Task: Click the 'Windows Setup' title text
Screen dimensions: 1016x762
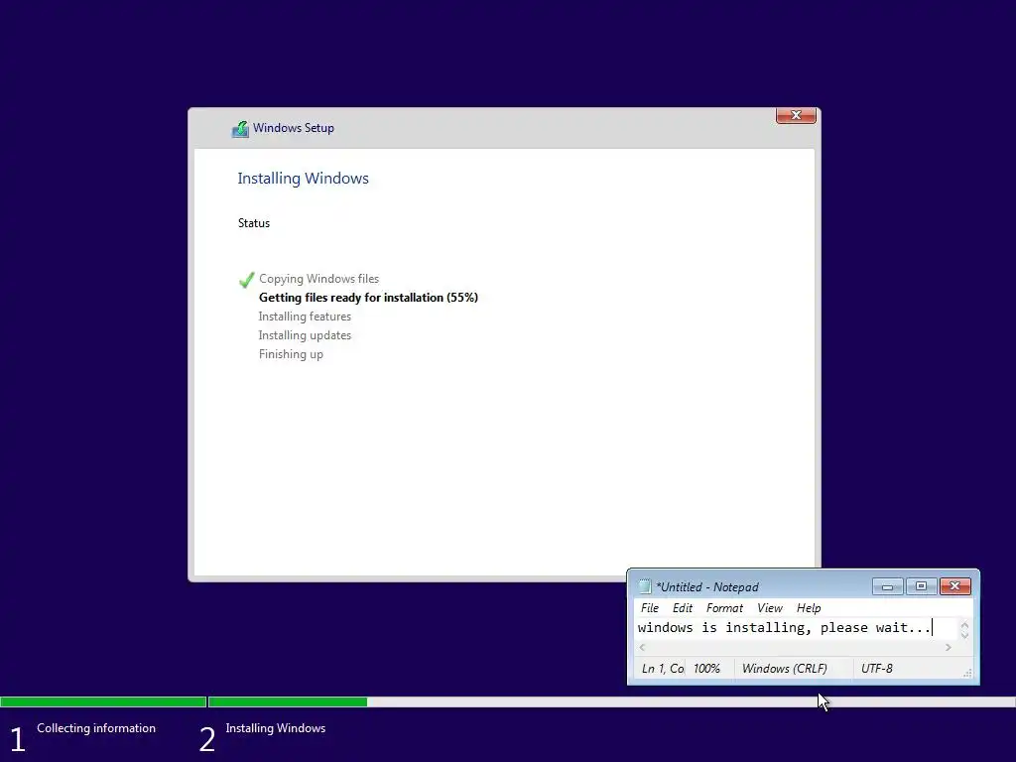Action: tap(294, 128)
